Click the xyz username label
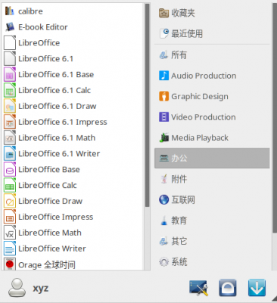This screenshot has height=303, width=277. tap(40, 288)
